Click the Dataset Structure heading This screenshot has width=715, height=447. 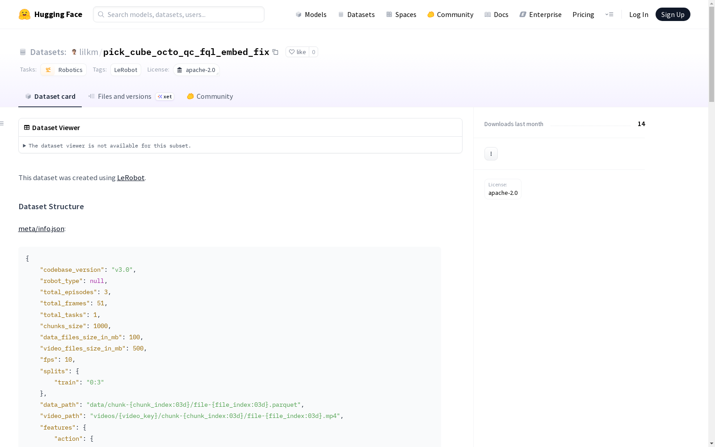coord(51,207)
